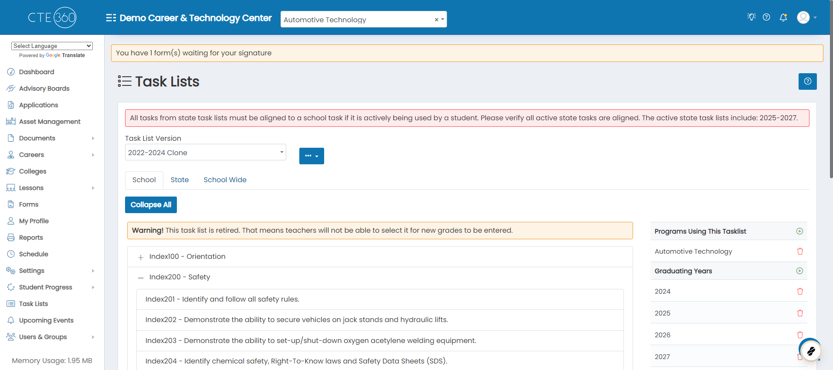Add a graduating year
This screenshot has height=370, width=833.
click(799, 271)
